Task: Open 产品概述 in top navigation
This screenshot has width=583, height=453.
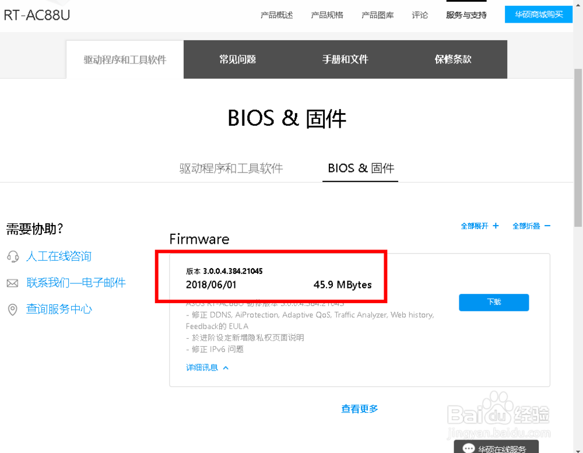Action: click(276, 15)
